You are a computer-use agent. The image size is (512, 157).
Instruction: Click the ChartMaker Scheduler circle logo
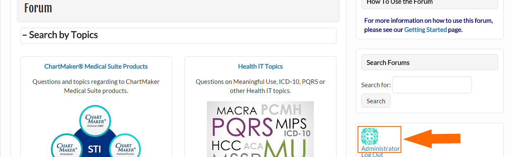[67, 146]
